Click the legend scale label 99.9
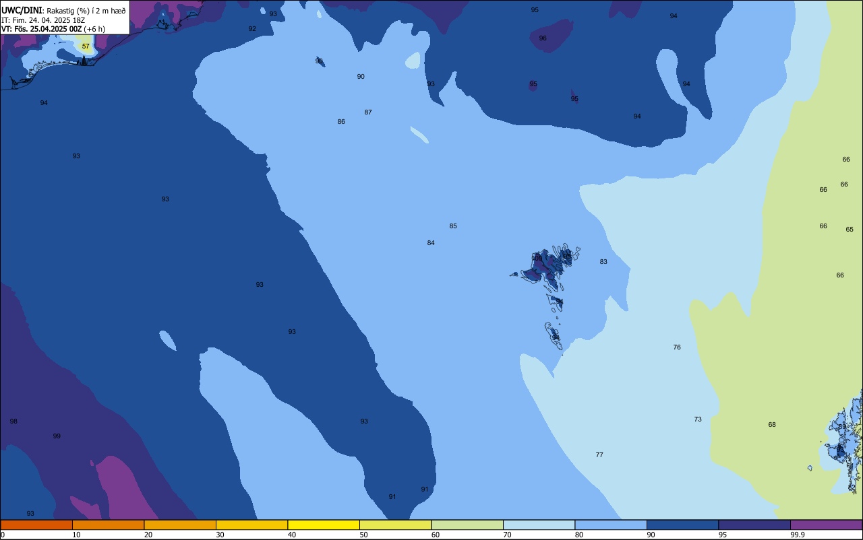The width and height of the screenshot is (863, 540). pyautogui.click(x=798, y=535)
